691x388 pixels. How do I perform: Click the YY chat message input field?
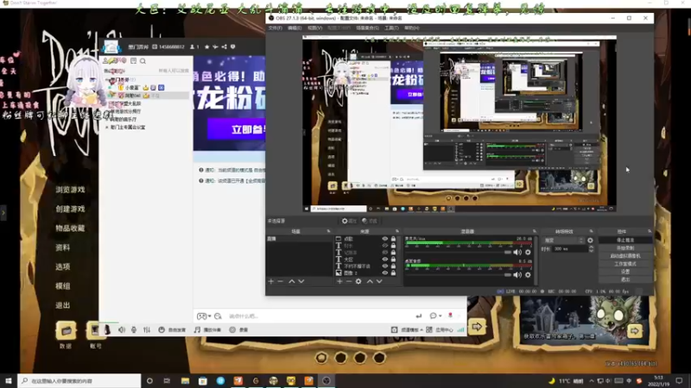click(x=320, y=316)
